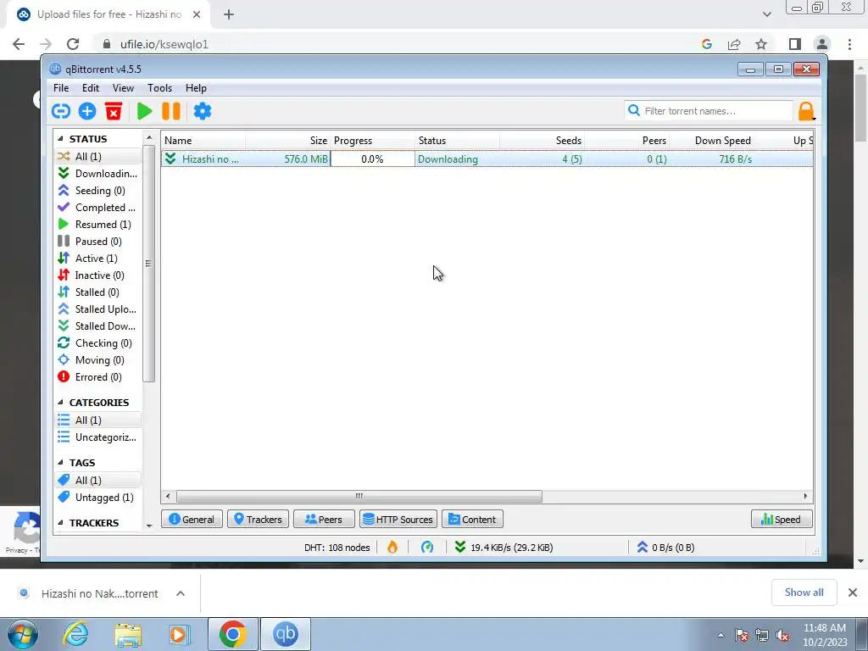868x651 pixels.
Task: Select the Uncategorized category filter
Action: tap(98, 437)
